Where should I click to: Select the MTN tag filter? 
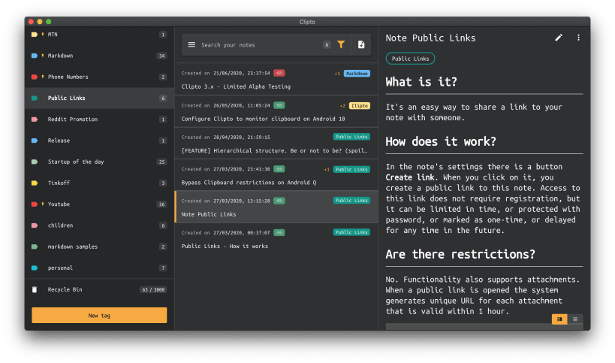coord(100,35)
